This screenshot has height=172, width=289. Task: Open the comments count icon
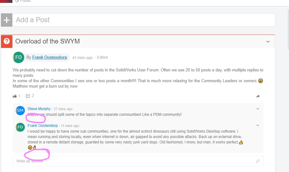point(28,96)
